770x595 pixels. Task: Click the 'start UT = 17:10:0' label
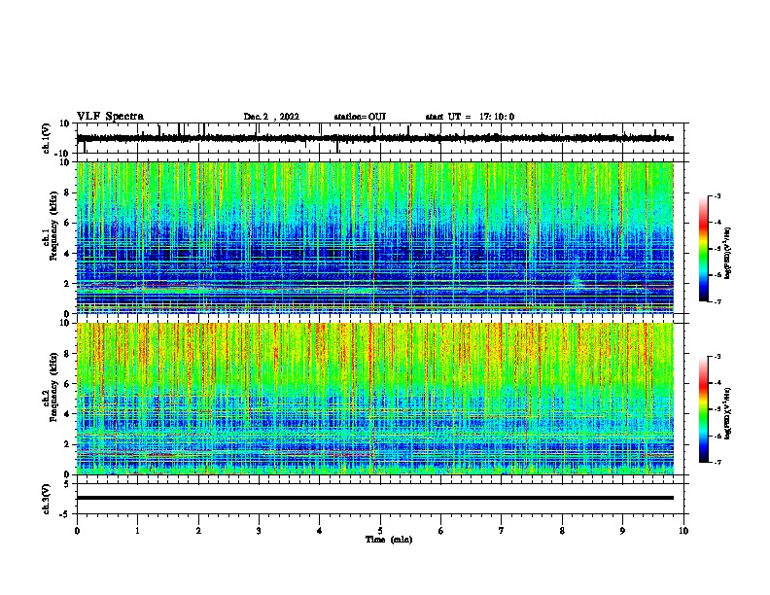470,117
